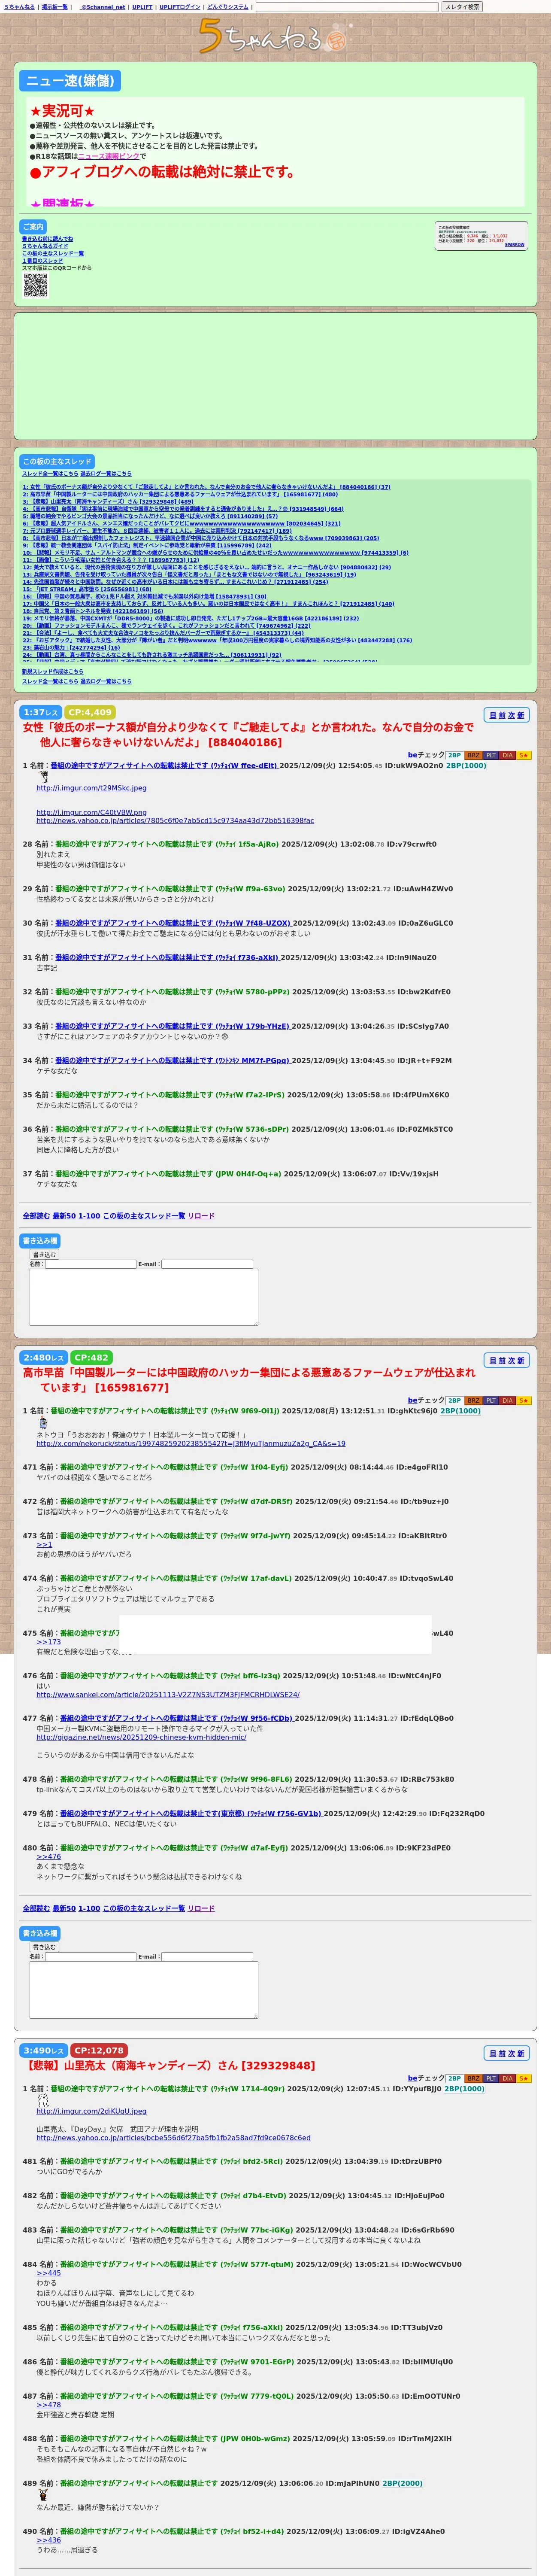551x2576 pixels.
Task: Open x.com/nekoruck status link
Action: pyautogui.click(x=191, y=1443)
